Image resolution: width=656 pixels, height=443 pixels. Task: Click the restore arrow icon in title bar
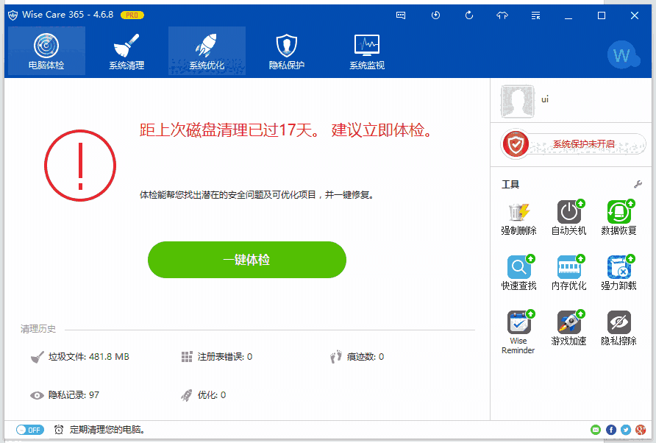point(469,15)
